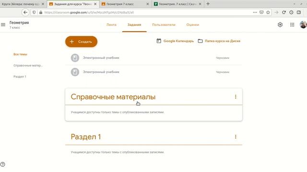The image size is (307, 172).
Task: Click second Электронный учебник material icon
Action: (x=75, y=72)
